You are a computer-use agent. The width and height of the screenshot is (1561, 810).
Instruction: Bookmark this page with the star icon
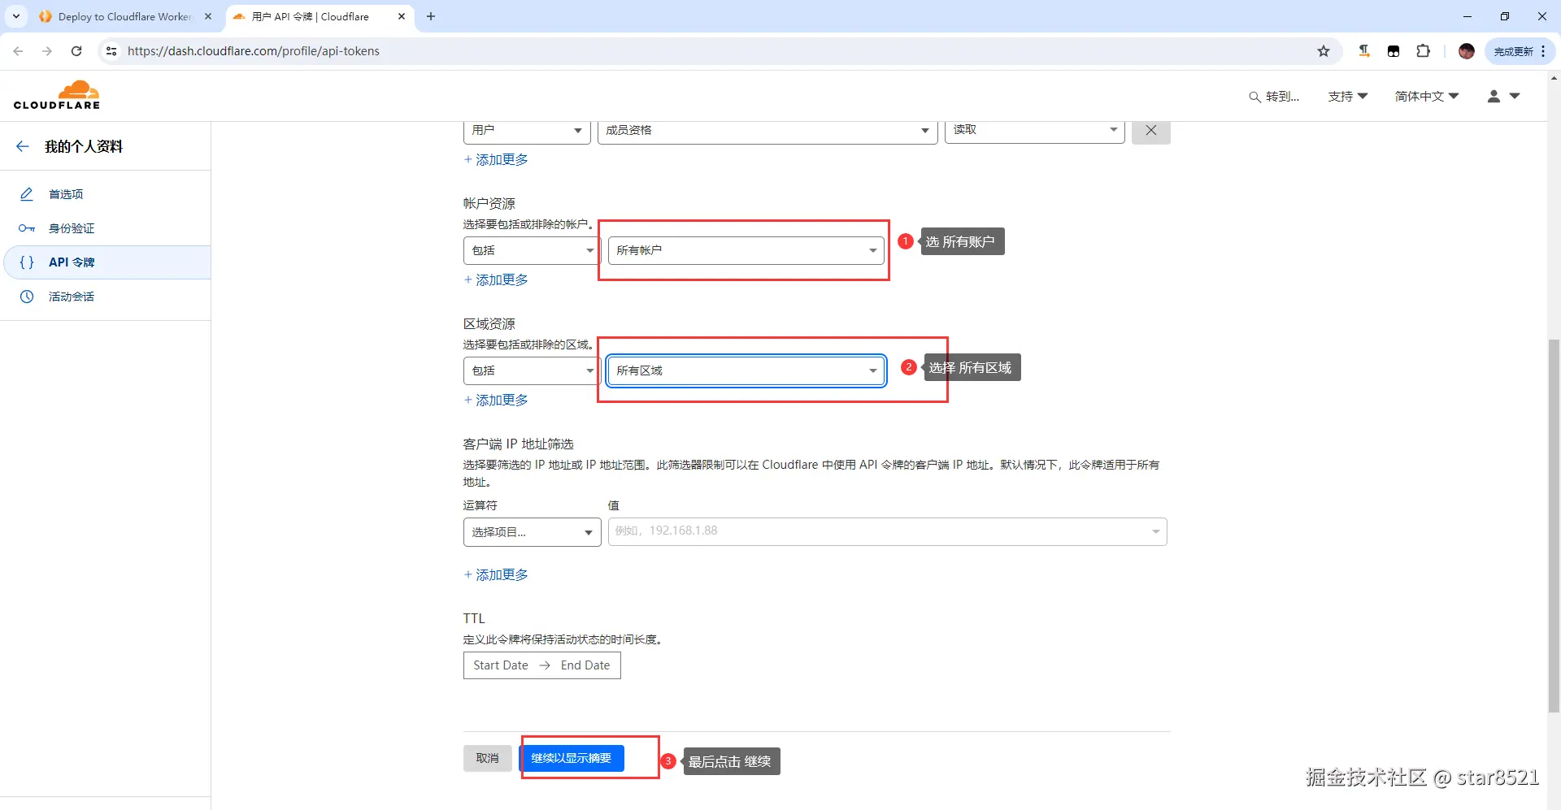coord(1324,51)
